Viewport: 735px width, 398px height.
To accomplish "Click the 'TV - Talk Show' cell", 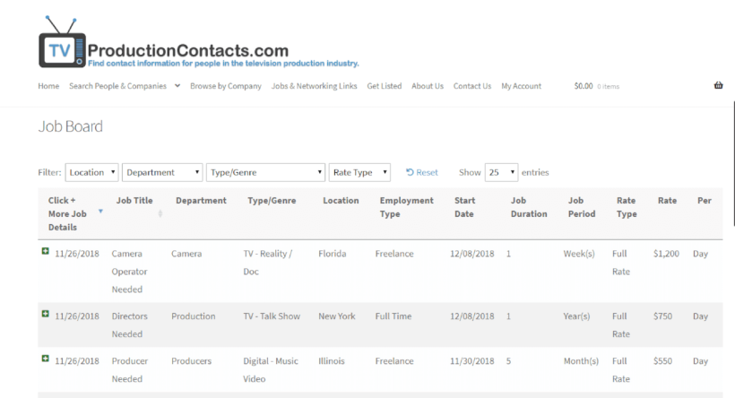I will tap(272, 316).
